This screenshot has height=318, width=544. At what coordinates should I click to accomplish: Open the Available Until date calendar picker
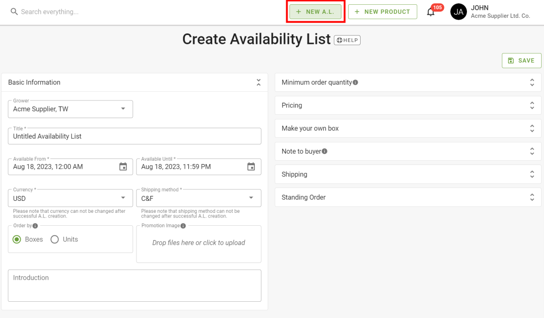(251, 166)
